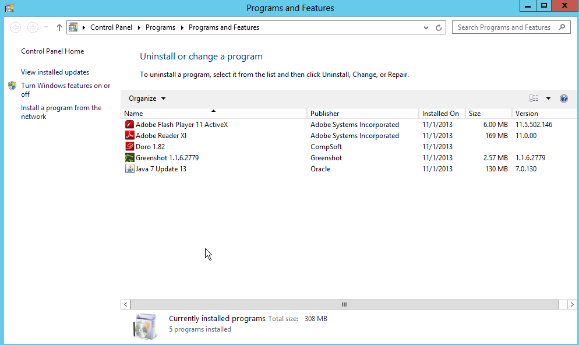Screen dimensions: 579x345
Task: Click the Greenshot publisher cell
Action: click(x=326, y=158)
